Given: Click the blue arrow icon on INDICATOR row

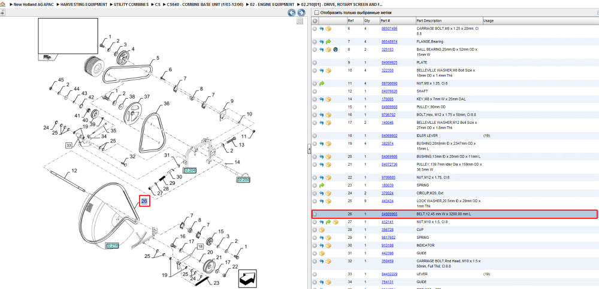Looking at the screenshot, I should [x=322, y=245].
